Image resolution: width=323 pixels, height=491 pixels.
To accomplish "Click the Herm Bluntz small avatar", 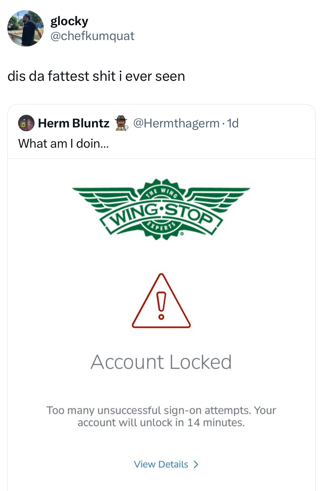I will point(26,123).
